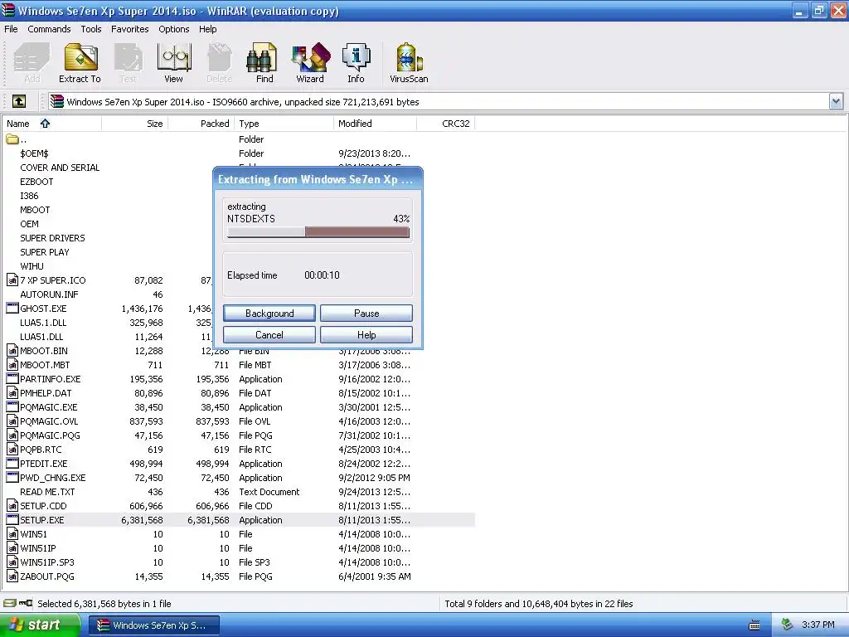This screenshot has width=849, height=637.
Task: Select AUTORUN.INF file name
Action: pos(49,294)
